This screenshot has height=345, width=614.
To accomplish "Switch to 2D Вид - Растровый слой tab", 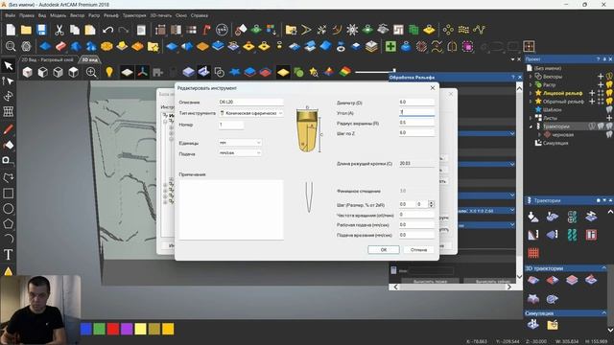I will tap(47, 59).
